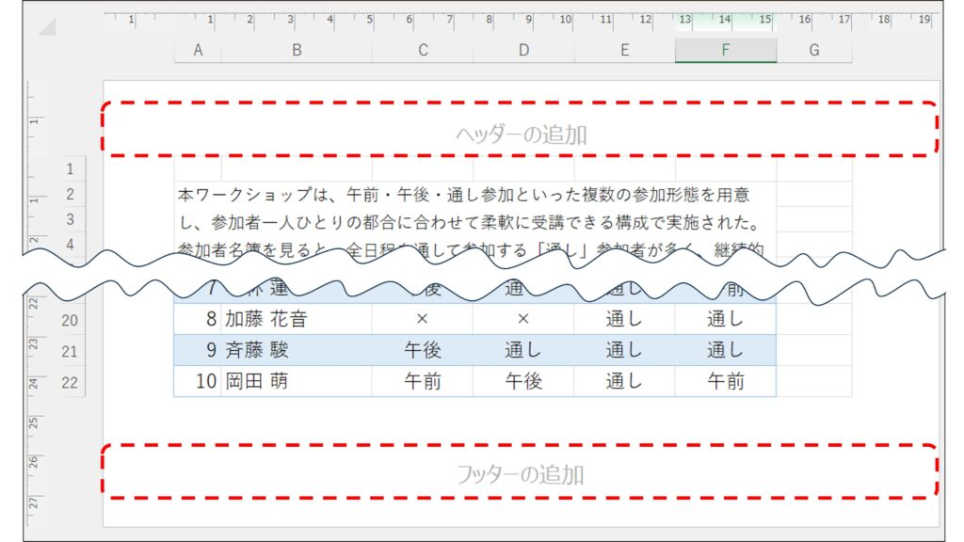The height and width of the screenshot is (542, 964).
Task: Click the Select All corner triangle
Action: point(46,26)
